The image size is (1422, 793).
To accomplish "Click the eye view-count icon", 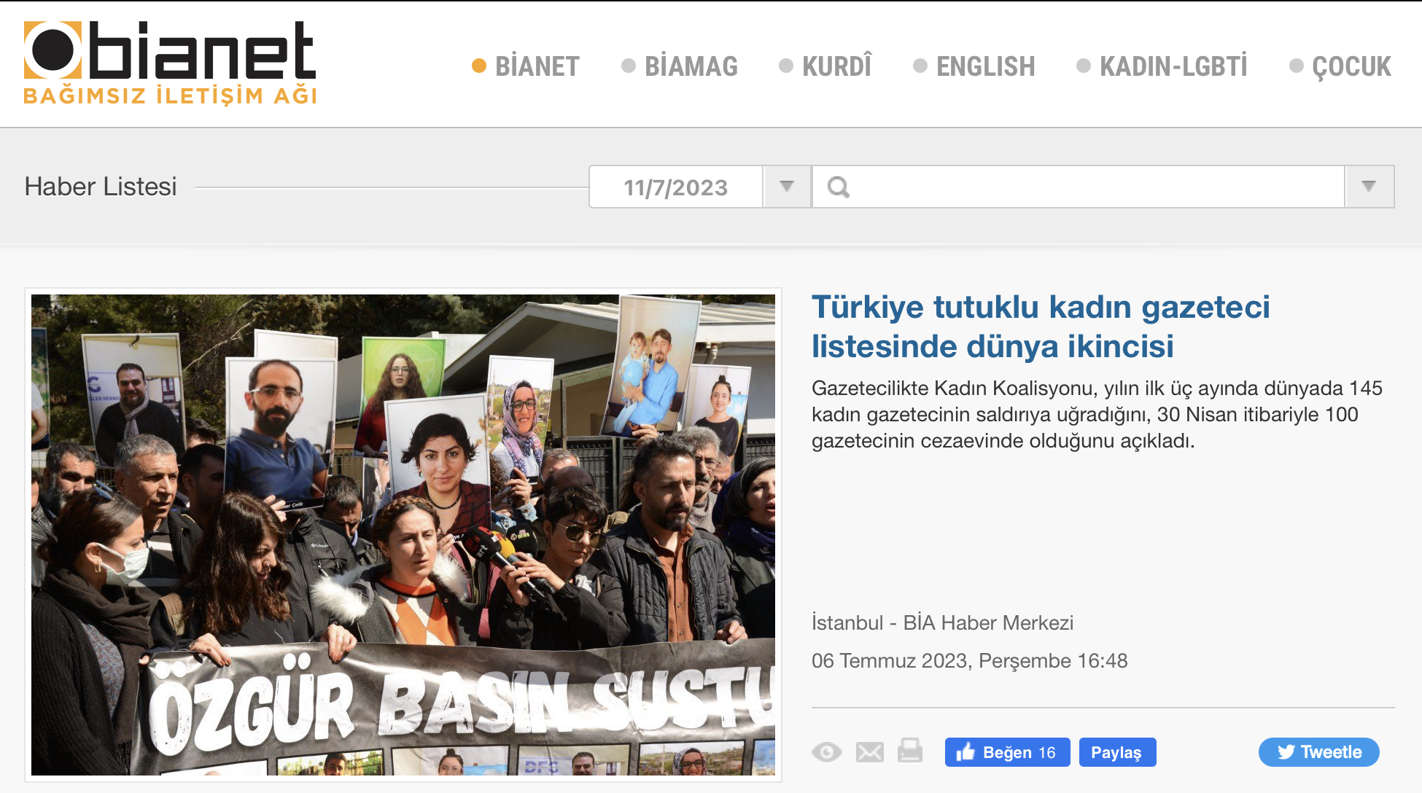I will point(827,751).
